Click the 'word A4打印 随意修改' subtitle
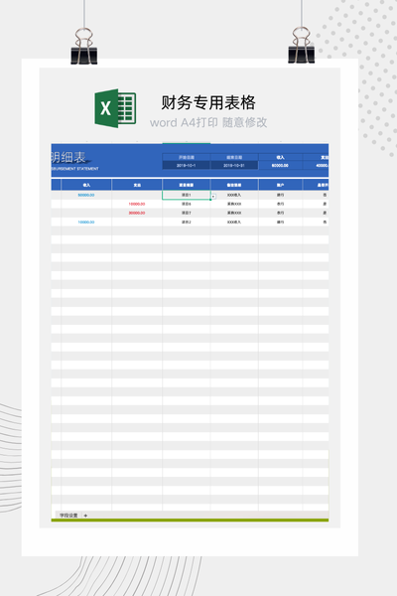This screenshot has height=596, width=397. pos(208,122)
